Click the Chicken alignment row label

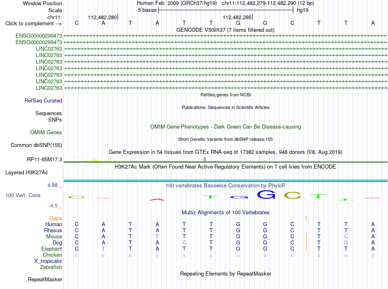click(x=52, y=255)
